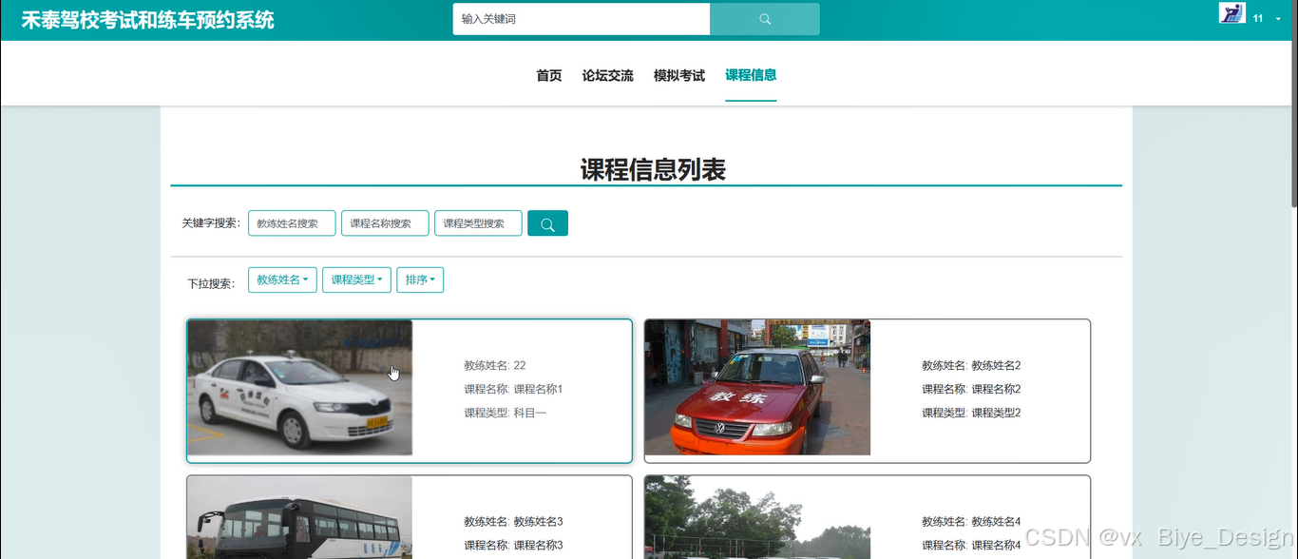Open the red 教练 car thumbnail
Viewport: 1298px width, 559px height.
[757, 388]
